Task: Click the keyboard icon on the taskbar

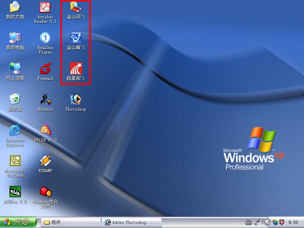Action: [x=249, y=222]
